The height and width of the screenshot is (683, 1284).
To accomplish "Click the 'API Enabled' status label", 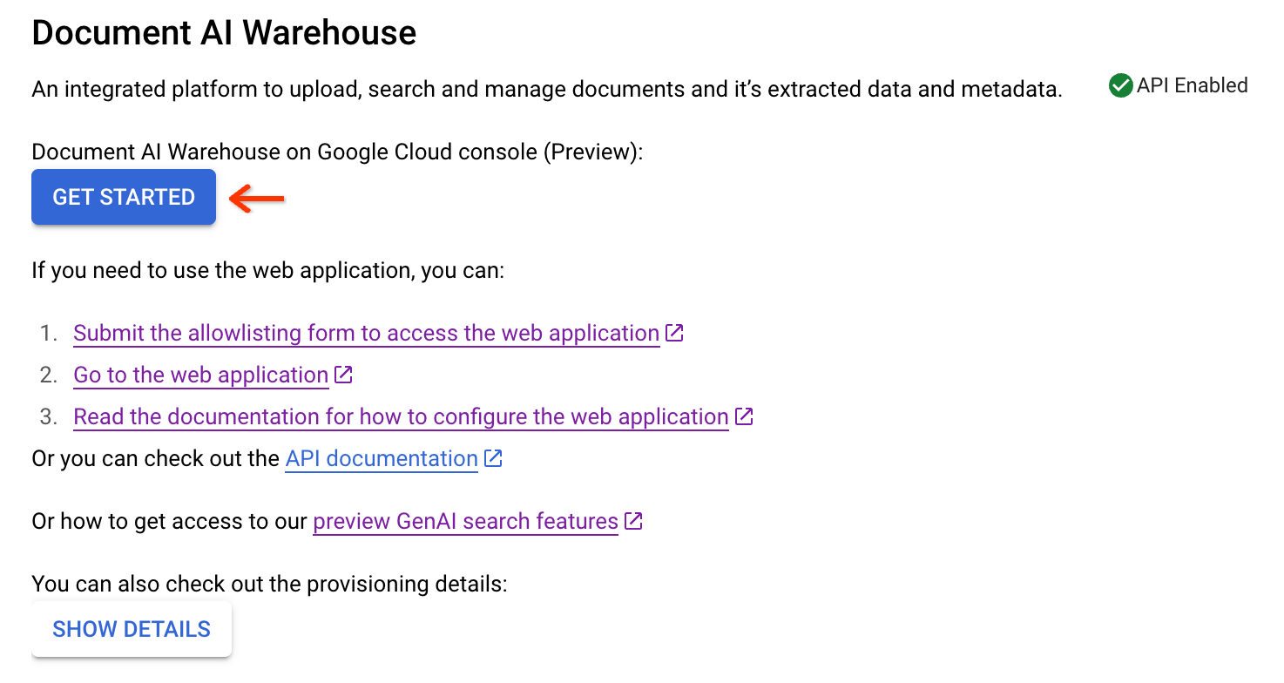I will (x=1192, y=85).
